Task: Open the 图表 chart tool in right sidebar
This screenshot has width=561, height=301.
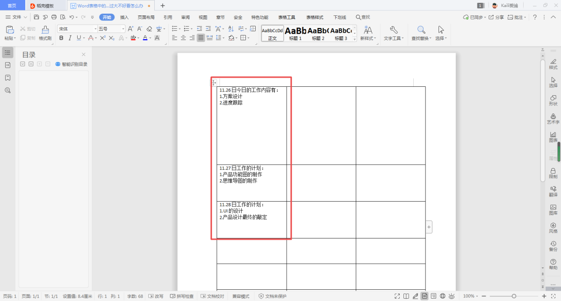Action: click(553, 136)
